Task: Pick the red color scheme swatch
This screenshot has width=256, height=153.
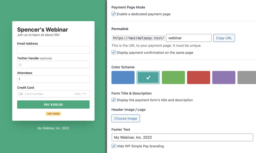Action: (x=199, y=77)
